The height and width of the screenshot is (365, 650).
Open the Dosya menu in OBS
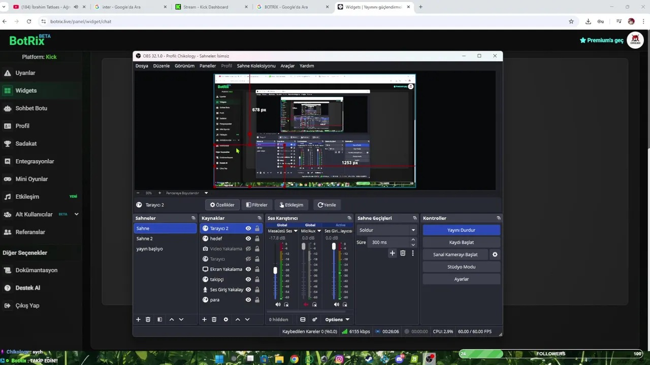coord(142,66)
